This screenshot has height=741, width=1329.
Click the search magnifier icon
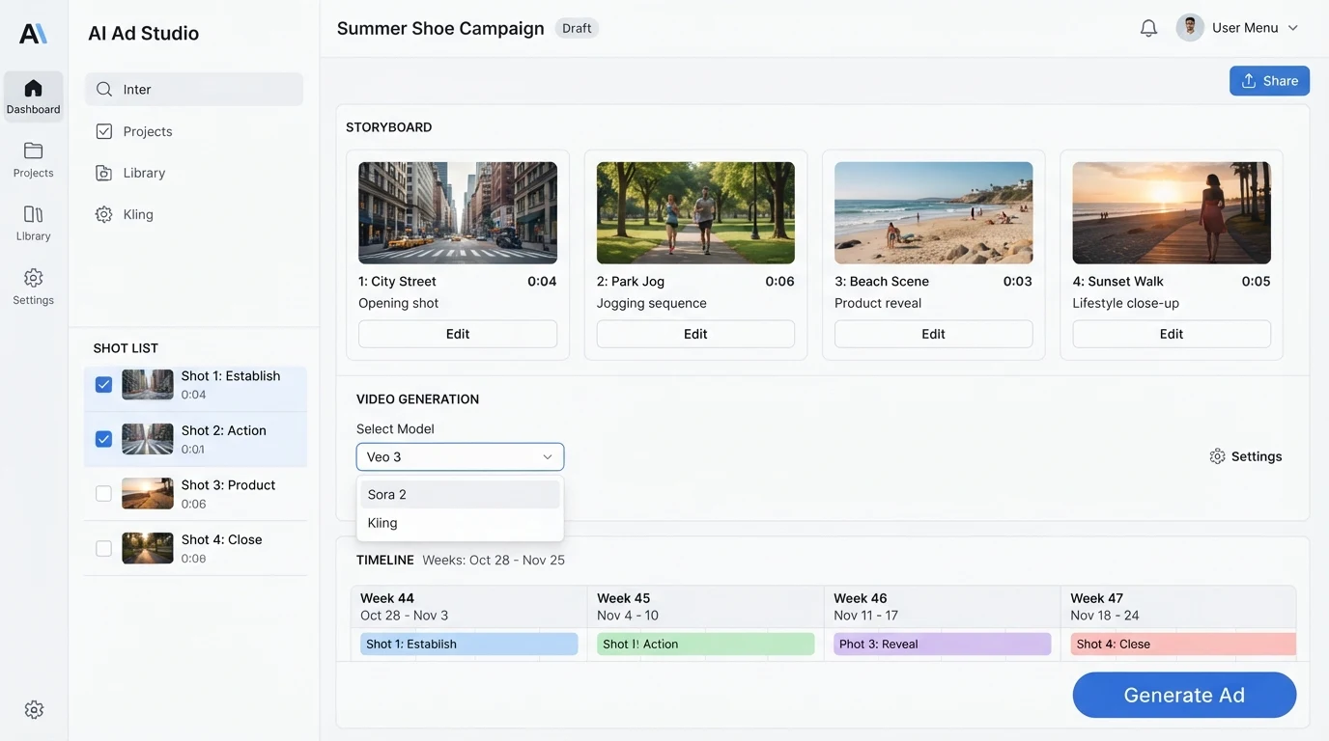point(104,90)
